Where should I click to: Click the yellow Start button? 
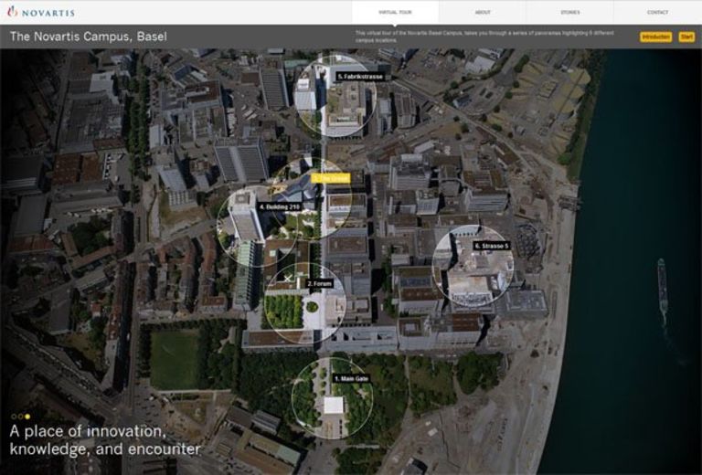686,37
